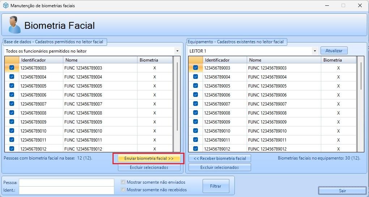
Task: Enable Mostrar somente não enviados
Action: (123, 182)
